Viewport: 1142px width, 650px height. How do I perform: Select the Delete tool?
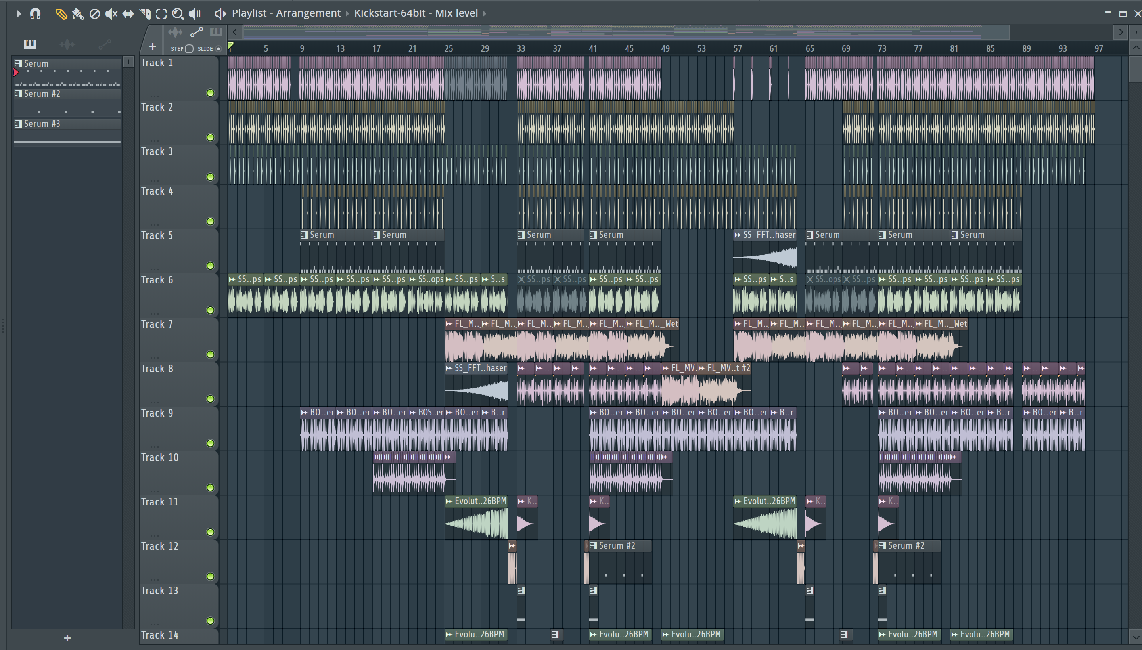pyautogui.click(x=94, y=14)
